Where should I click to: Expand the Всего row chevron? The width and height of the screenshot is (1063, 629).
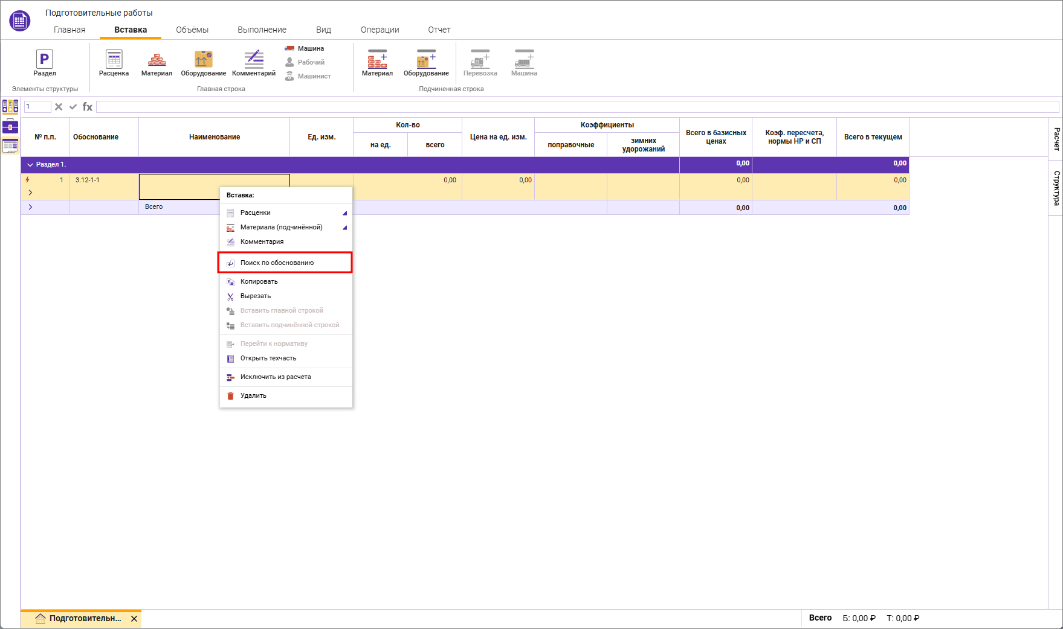(30, 207)
